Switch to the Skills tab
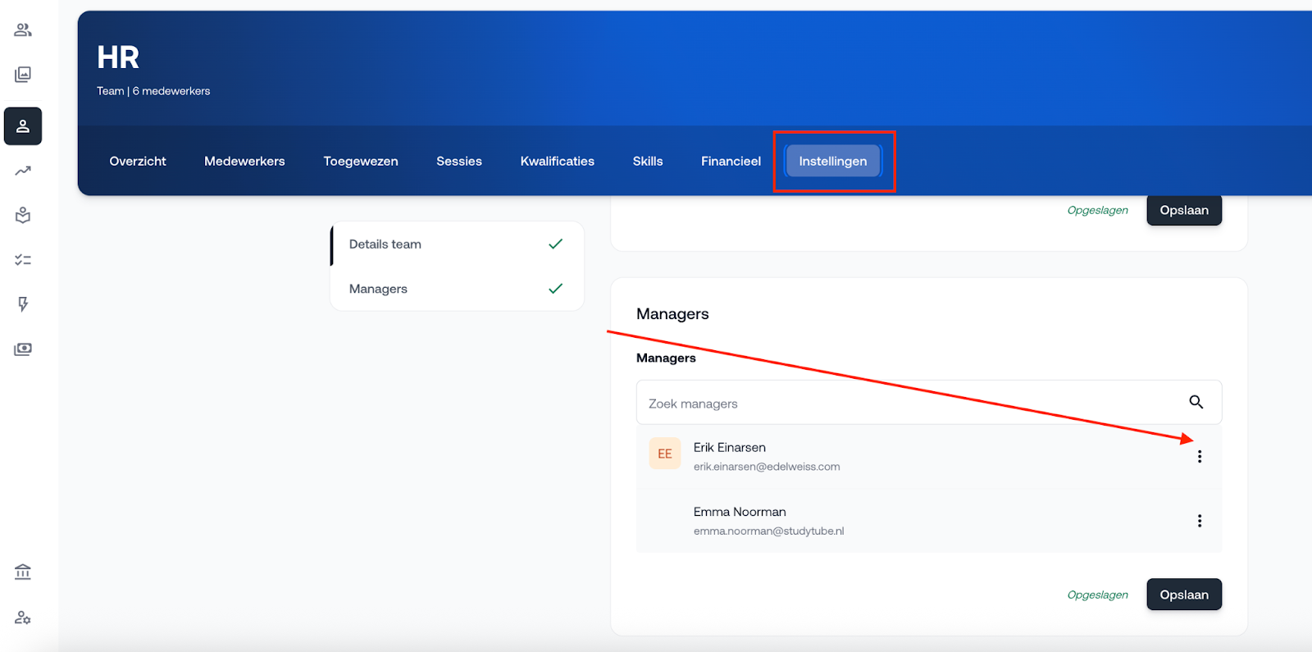1312x652 pixels. pyautogui.click(x=648, y=162)
